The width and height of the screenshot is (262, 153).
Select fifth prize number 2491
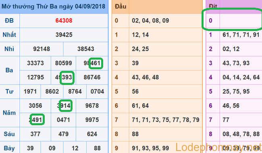[x=35, y=120]
